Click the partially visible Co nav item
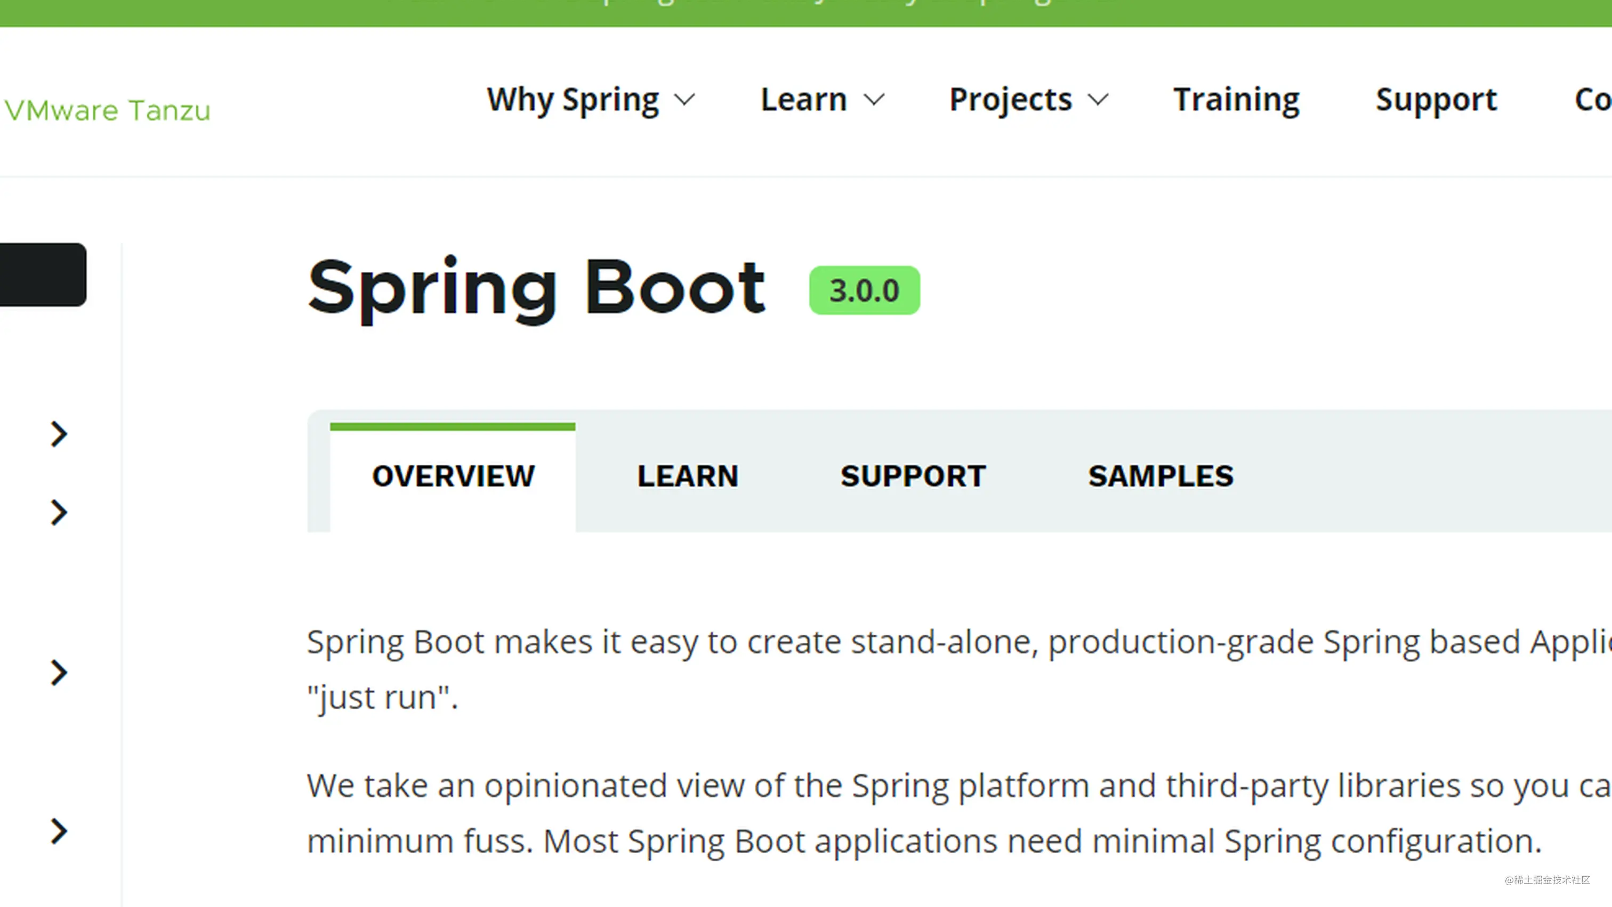1612x907 pixels. [1593, 100]
